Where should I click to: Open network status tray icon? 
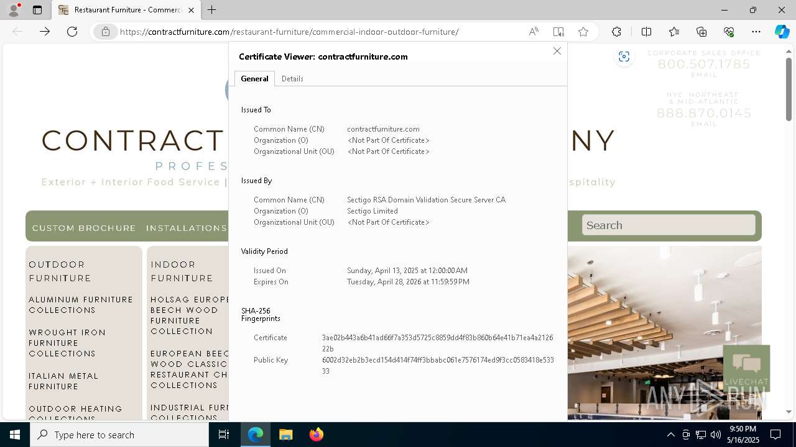[x=701, y=435]
